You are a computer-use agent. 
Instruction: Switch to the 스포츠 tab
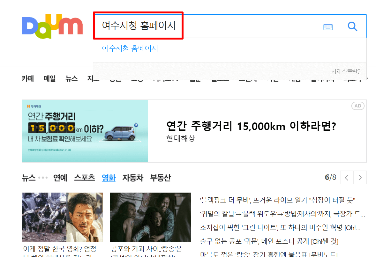tap(84, 178)
